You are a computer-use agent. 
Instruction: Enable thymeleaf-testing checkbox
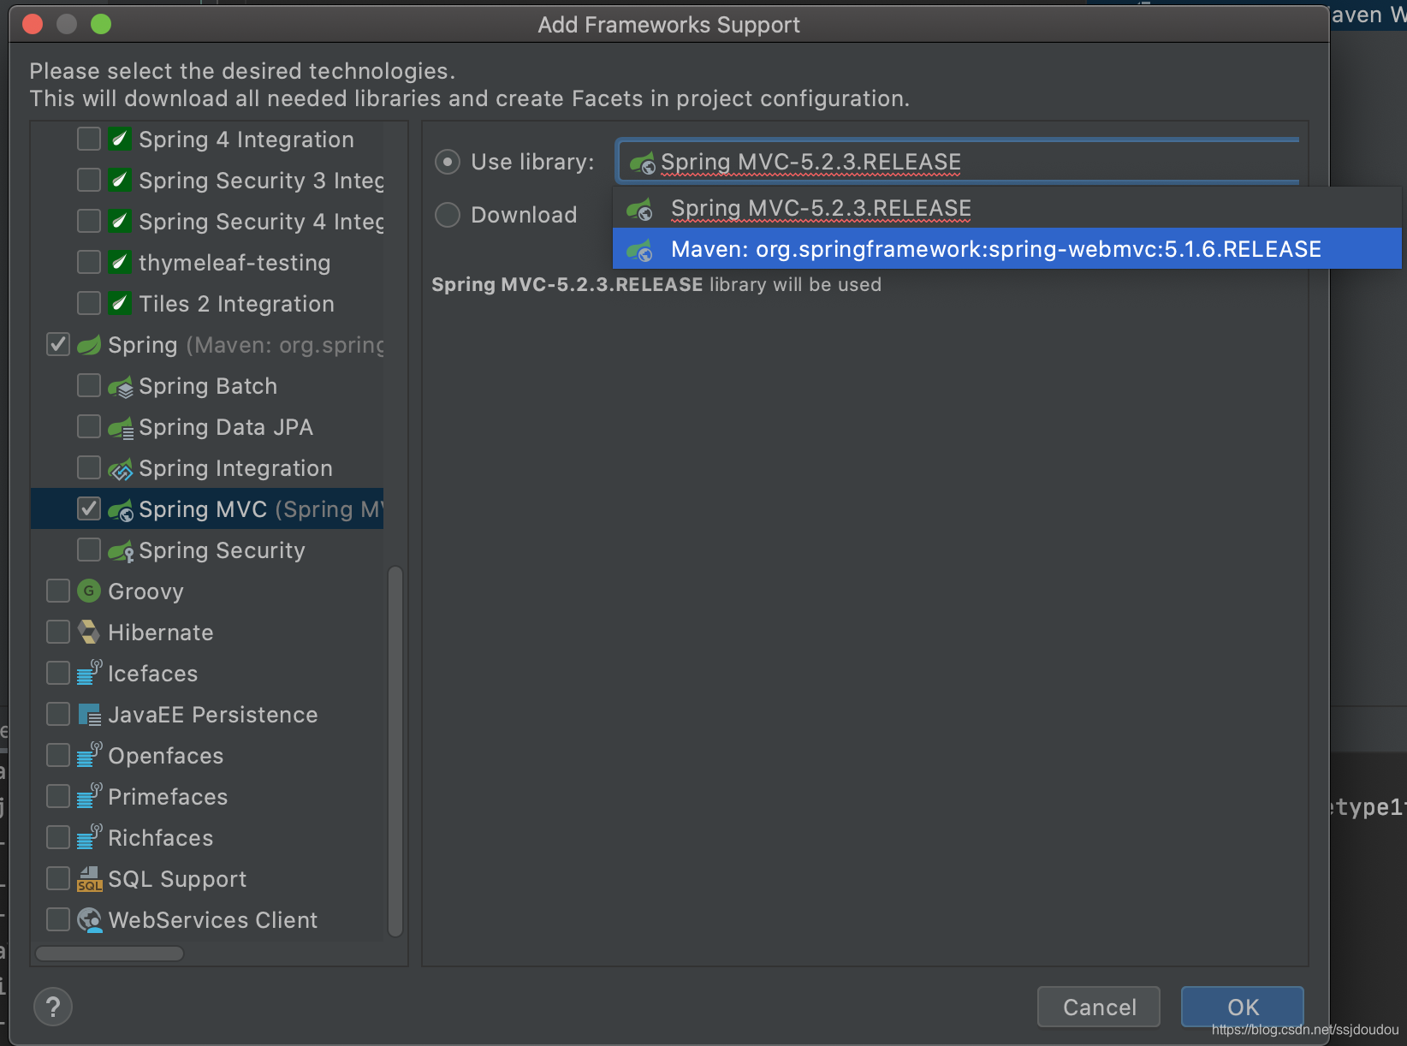[89, 262]
